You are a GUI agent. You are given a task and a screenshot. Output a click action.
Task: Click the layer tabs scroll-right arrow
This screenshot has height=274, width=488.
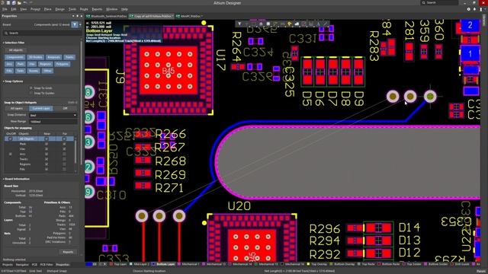point(105,264)
